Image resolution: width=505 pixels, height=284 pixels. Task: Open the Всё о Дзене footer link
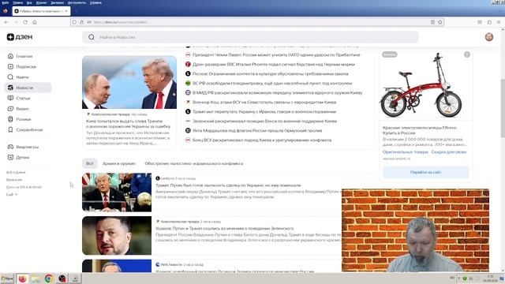point(16,172)
